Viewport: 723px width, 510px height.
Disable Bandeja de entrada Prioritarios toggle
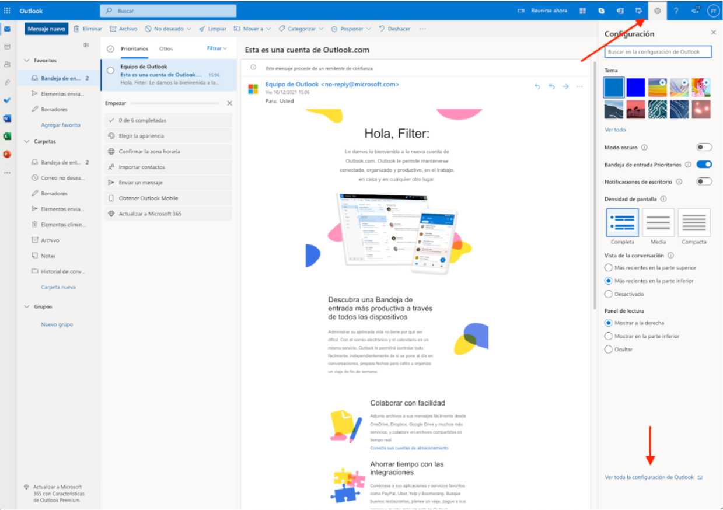704,165
